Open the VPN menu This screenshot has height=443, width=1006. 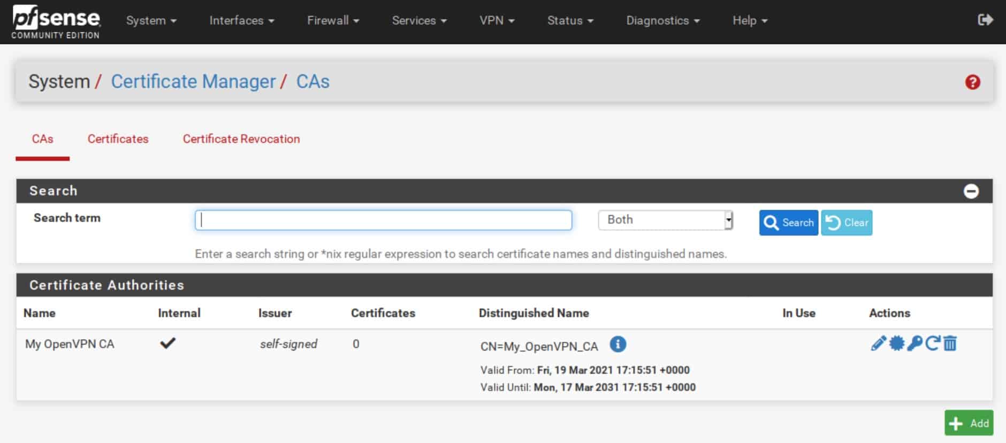pyautogui.click(x=497, y=20)
